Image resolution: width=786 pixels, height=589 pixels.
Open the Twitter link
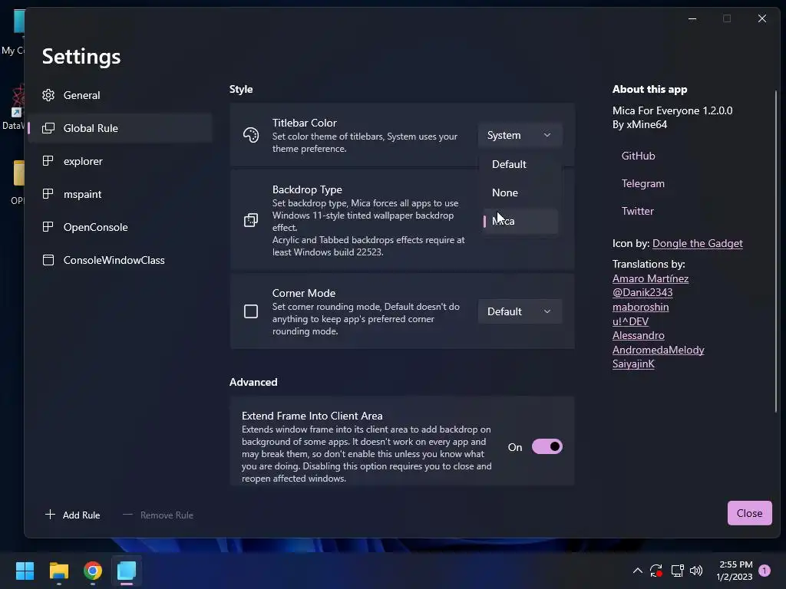click(638, 211)
